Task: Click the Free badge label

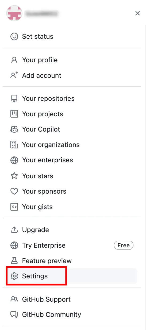Action: click(124, 245)
